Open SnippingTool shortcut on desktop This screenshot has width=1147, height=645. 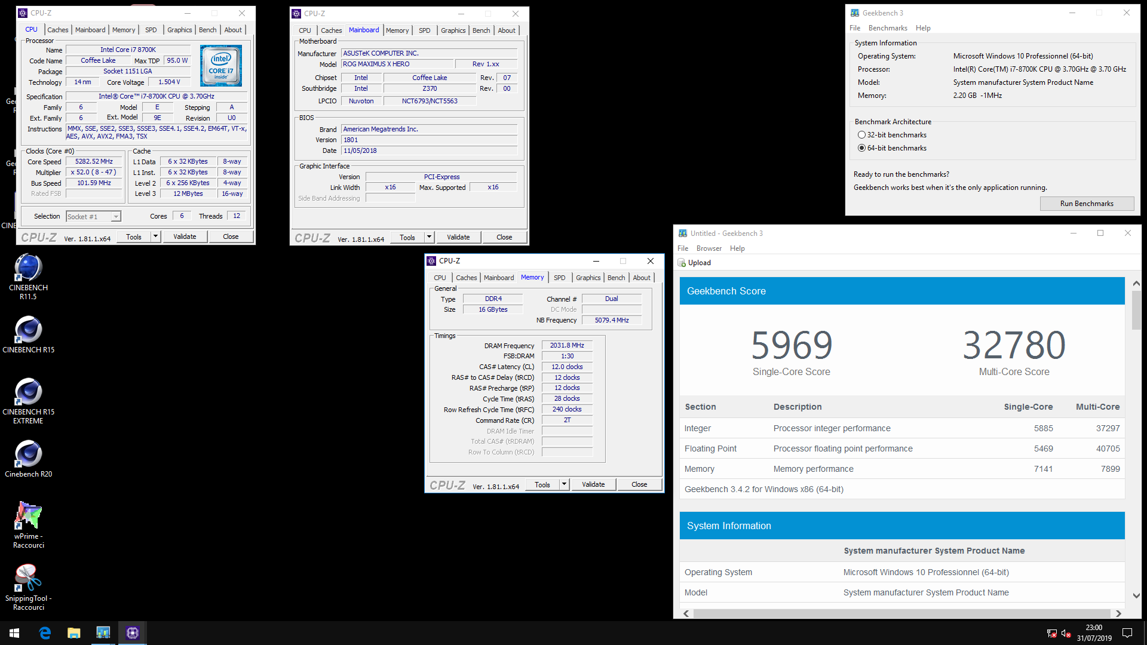tap(28, 587)
